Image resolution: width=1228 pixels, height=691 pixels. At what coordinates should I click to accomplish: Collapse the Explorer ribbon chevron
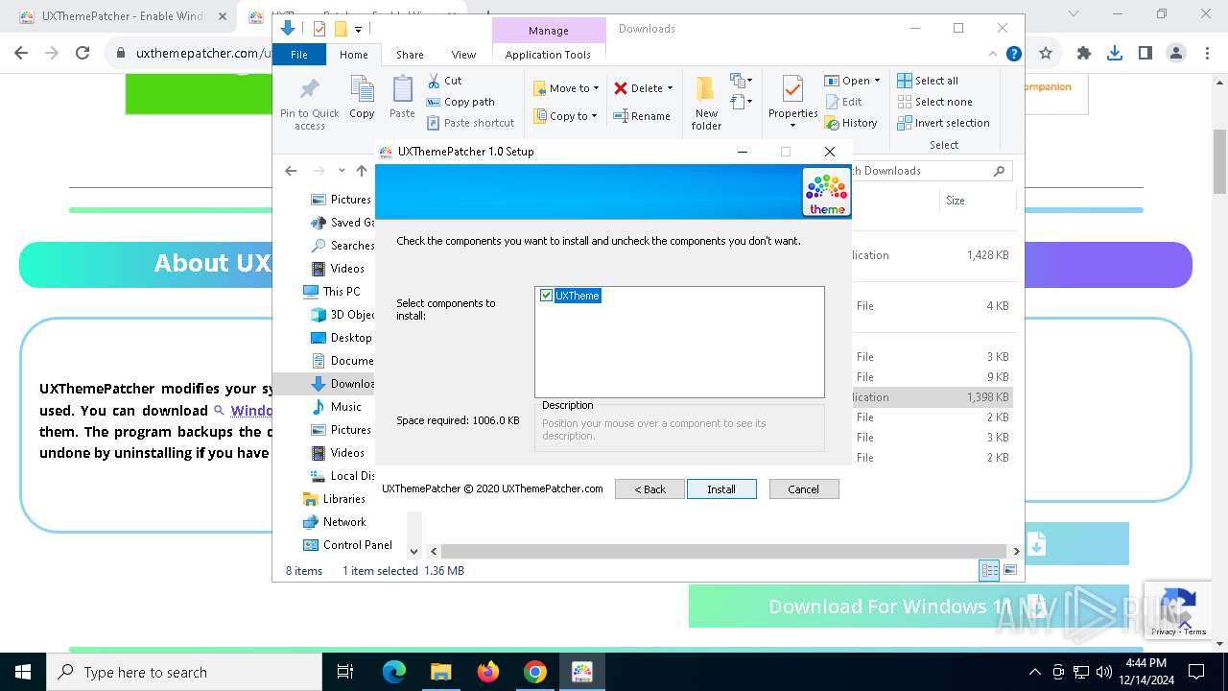pos(993,54)
